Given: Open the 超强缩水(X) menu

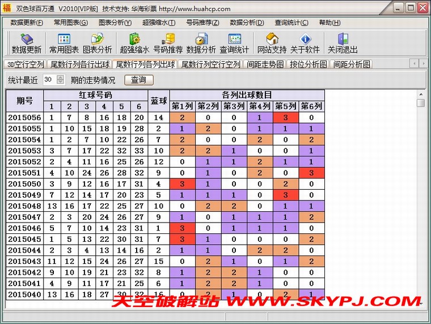Looking at the screenshot, I should [x=158, y=23].
